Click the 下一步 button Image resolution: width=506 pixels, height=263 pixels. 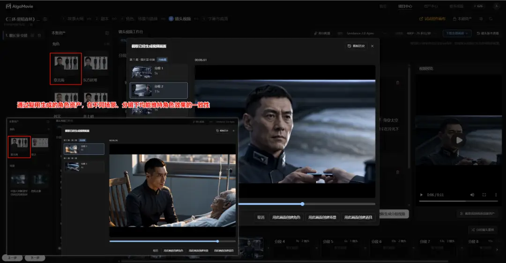pos(35,258)
